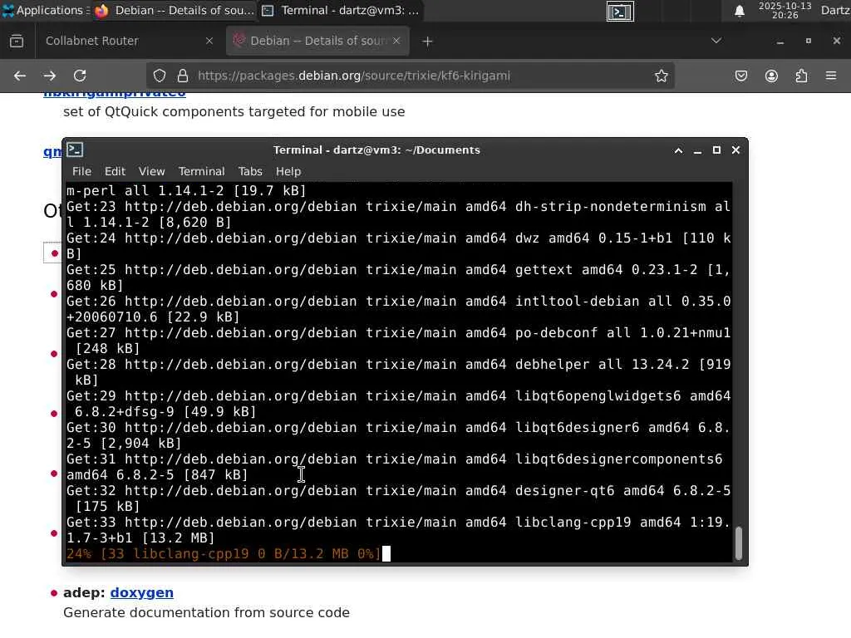Click the date and time clock
Viewport: 851px width, 638px height.
(x=785, y=10)
